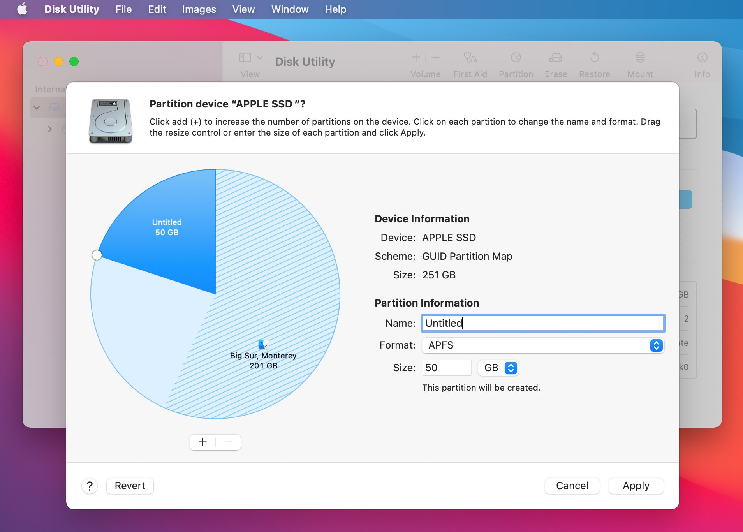Image resolution: width=743 pixels, height=532 pixels.
Task: Show Info for the selected disk
Action: (x=701, y=64)
